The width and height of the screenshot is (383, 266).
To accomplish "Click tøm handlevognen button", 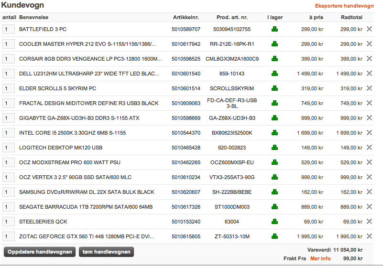I will [106, 252].
